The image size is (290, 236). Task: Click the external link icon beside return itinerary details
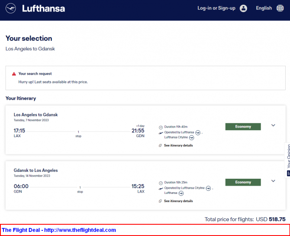click(160, 201)
